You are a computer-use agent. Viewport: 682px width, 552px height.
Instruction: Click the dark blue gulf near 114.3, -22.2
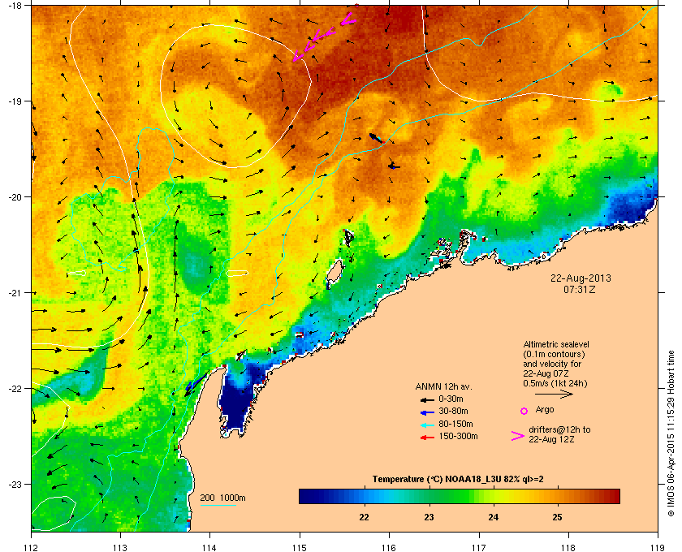pyautogui.click(x=235, y=404)
